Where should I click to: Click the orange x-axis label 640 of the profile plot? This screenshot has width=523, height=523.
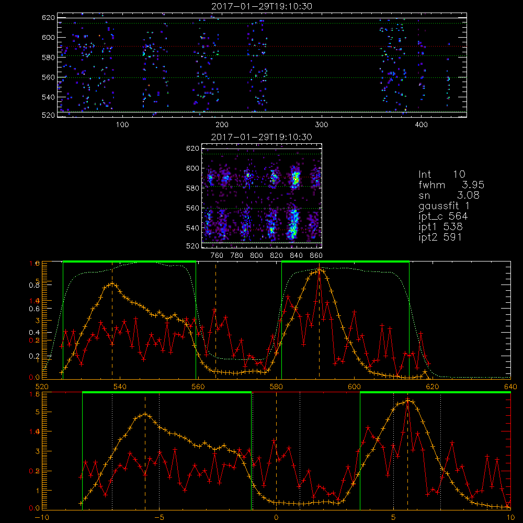tap(510, 387)
